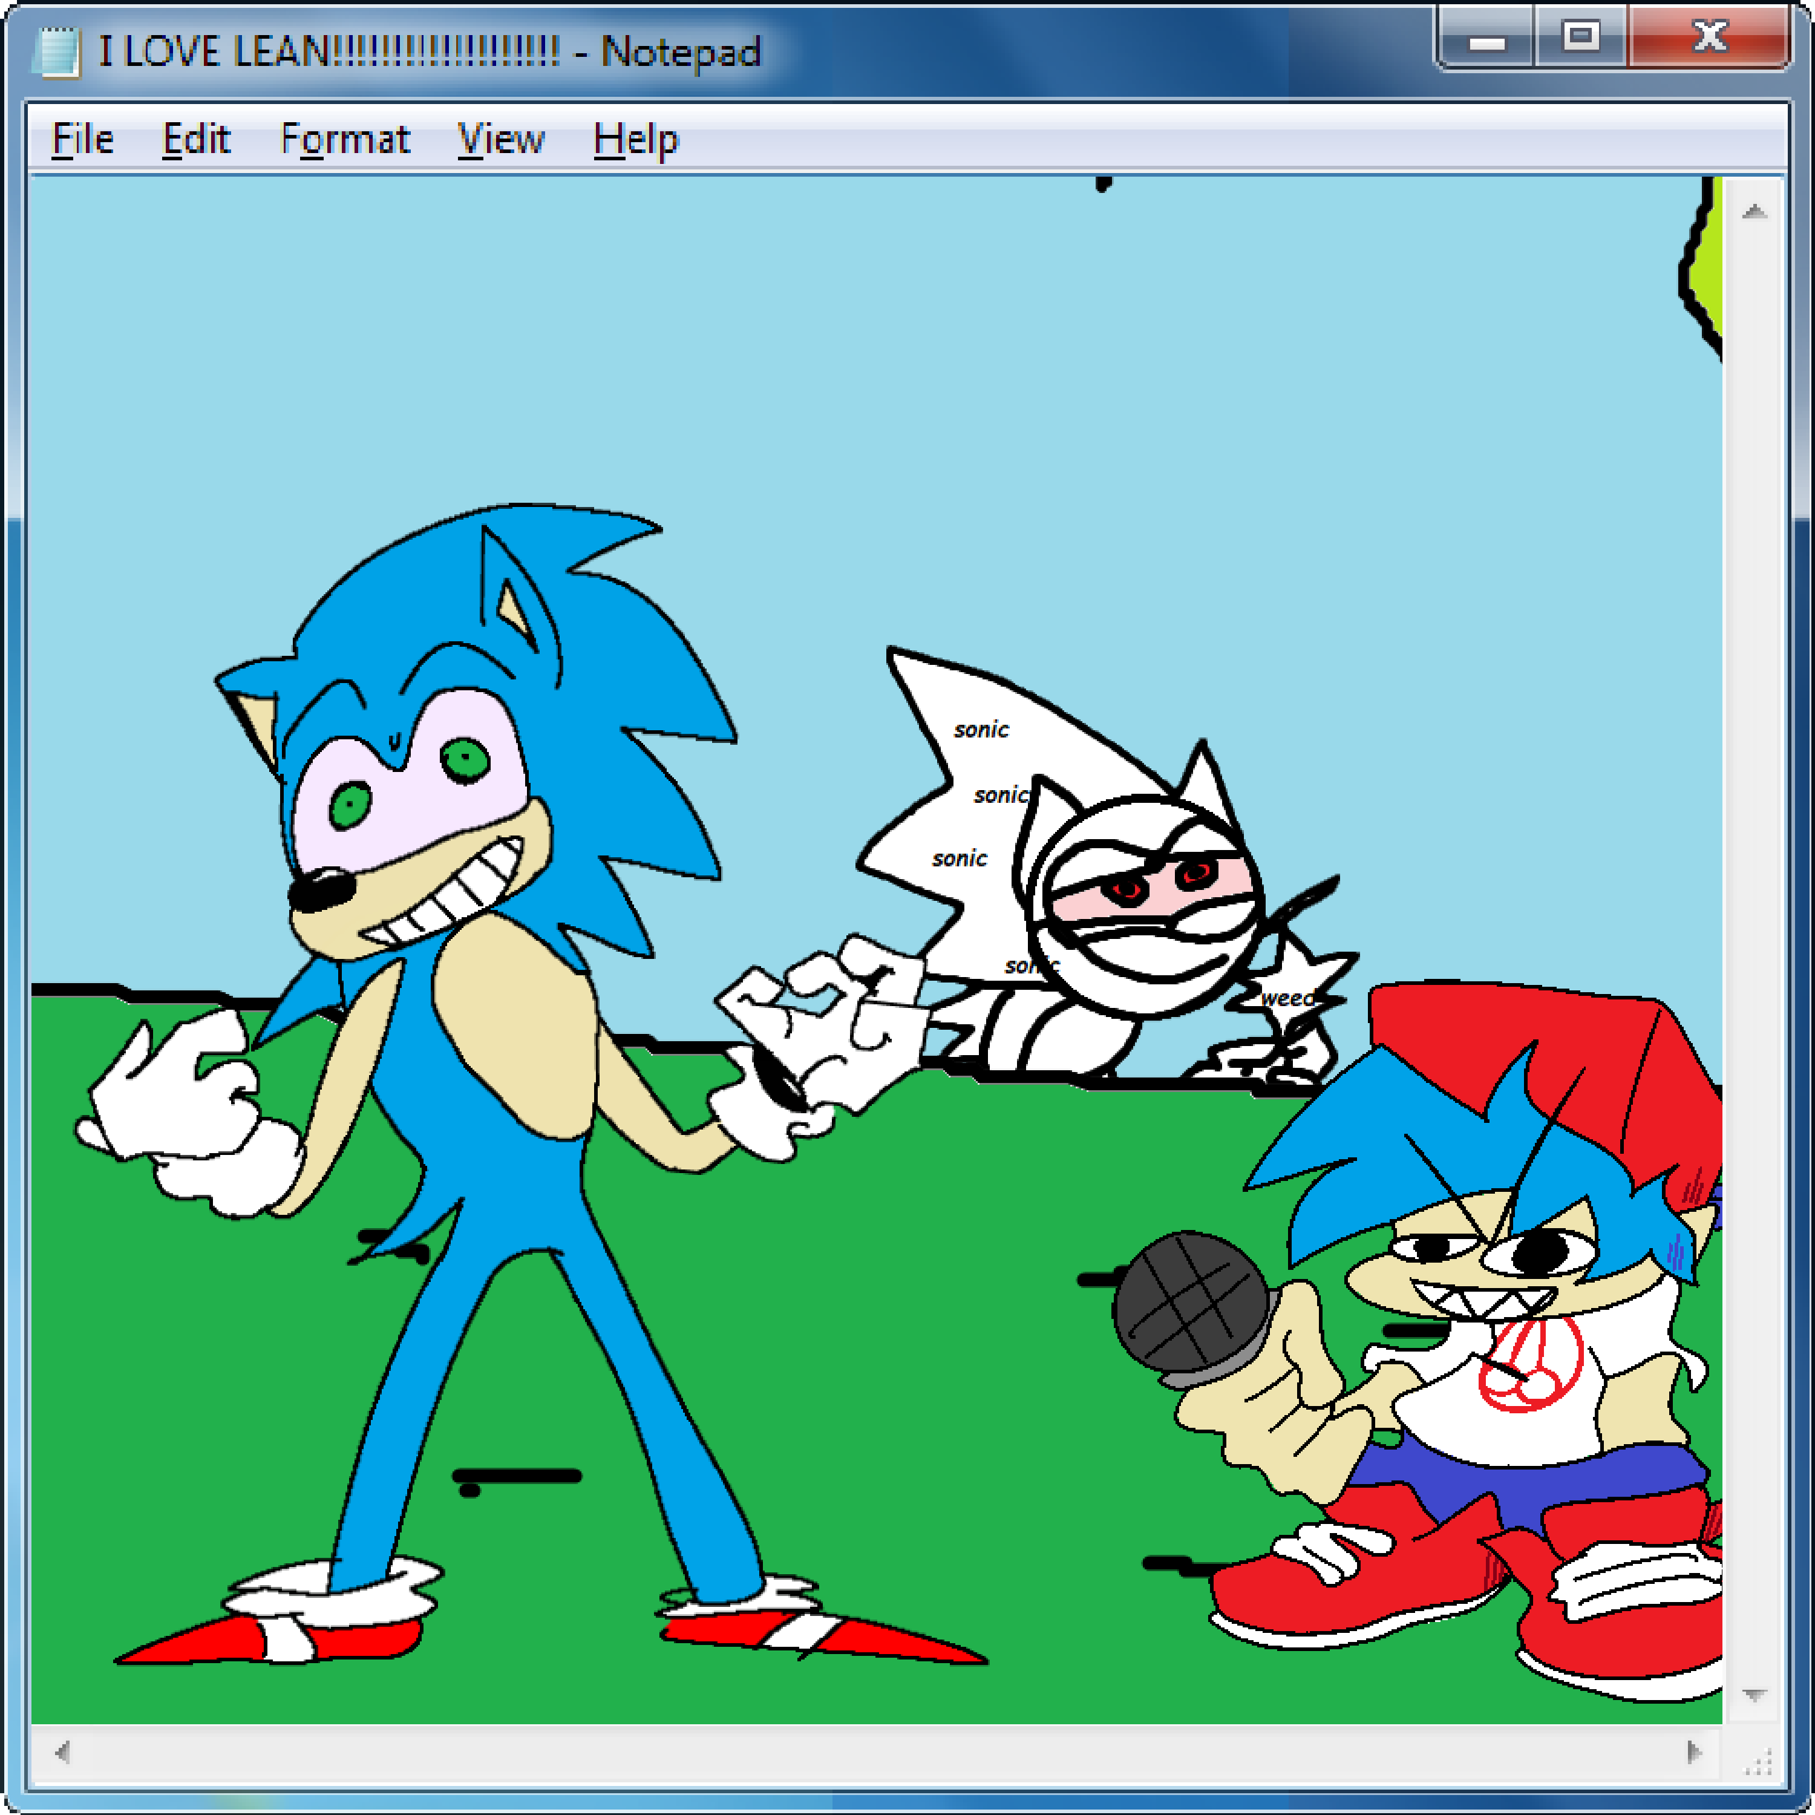This screenshot has height=1815, width=1815.
Task: Click the Notepad icon in title bar
Action: point(56,53)
